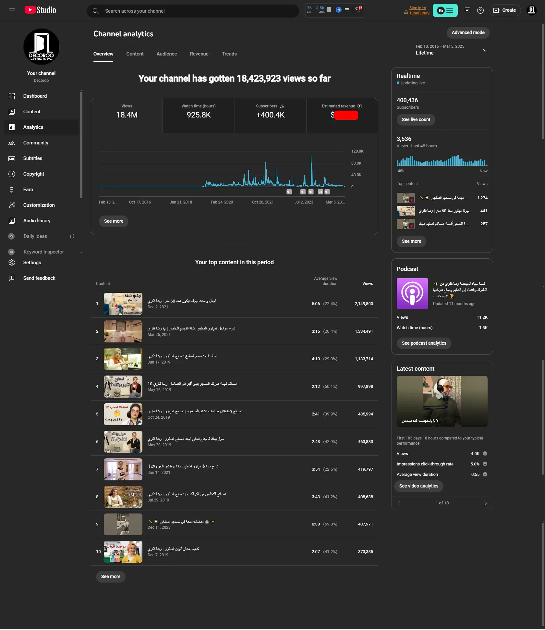Viewport: 545px width, 630px height.
Task: Open the comments panel icon in header
Action: [x=467, y=10]
